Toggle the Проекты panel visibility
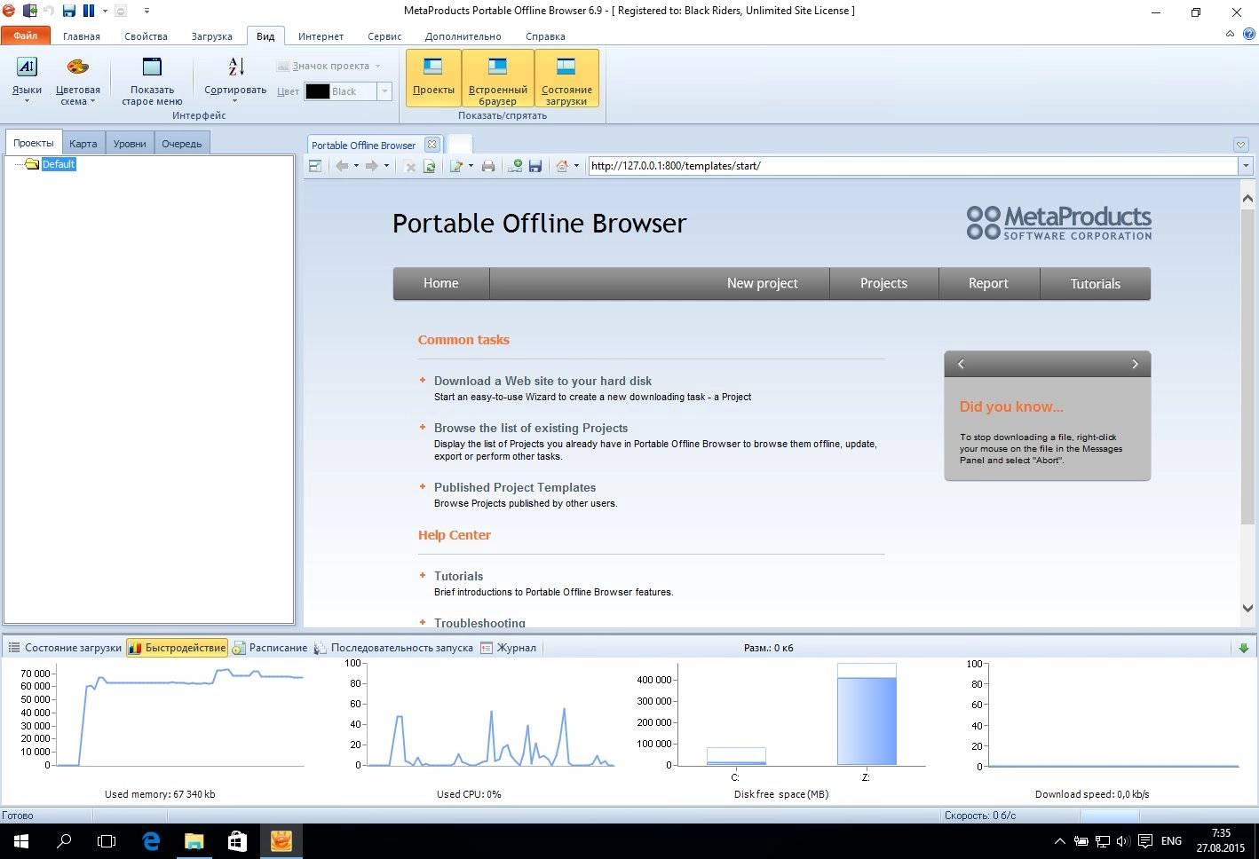Screen dimensions: 1259x859 point(433,78)
